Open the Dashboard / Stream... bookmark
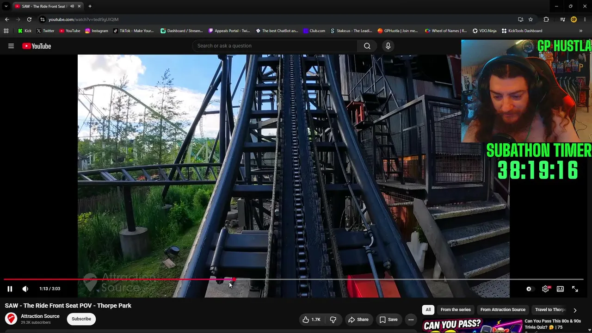Image resolution: width=592 pixels, height=333 pixels. pos(182,31)
